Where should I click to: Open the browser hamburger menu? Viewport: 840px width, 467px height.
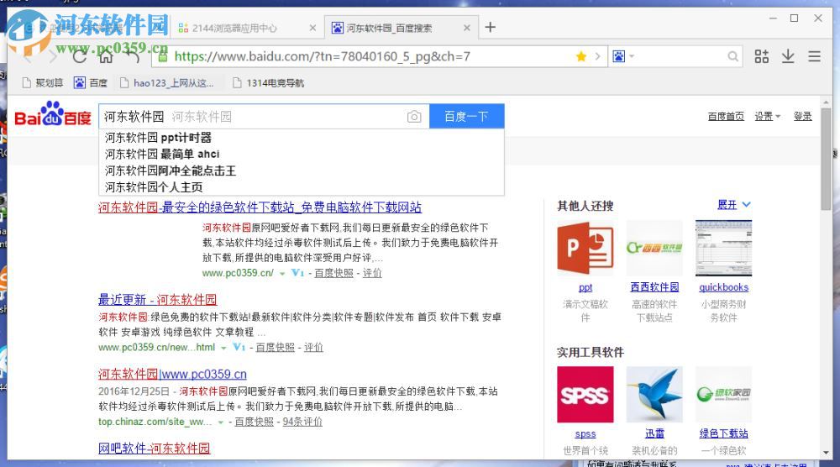point(814,55)
